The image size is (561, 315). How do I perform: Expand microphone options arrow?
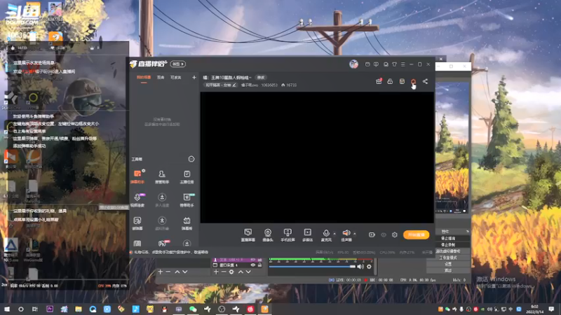(334, 234)
